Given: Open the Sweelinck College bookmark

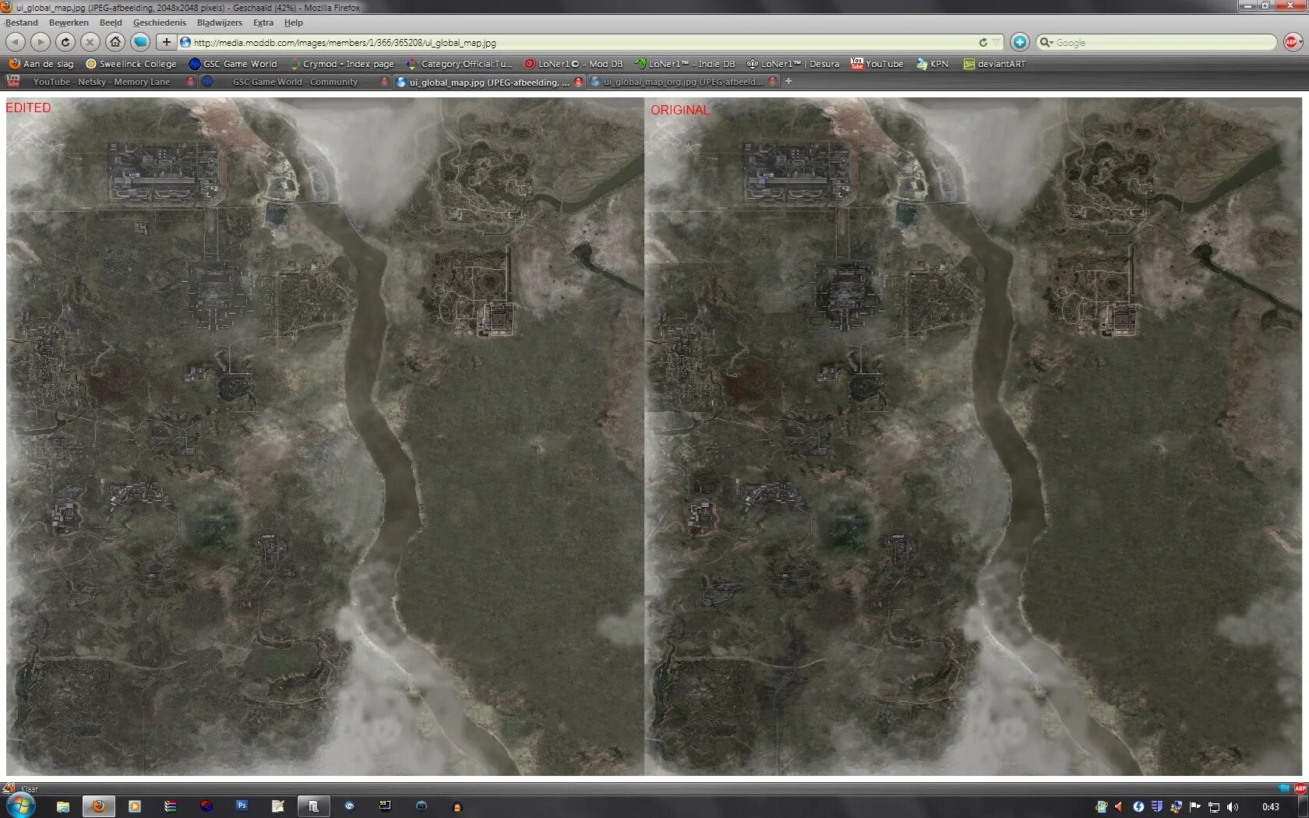Looking at the screenshot, I should coord(131,64).
